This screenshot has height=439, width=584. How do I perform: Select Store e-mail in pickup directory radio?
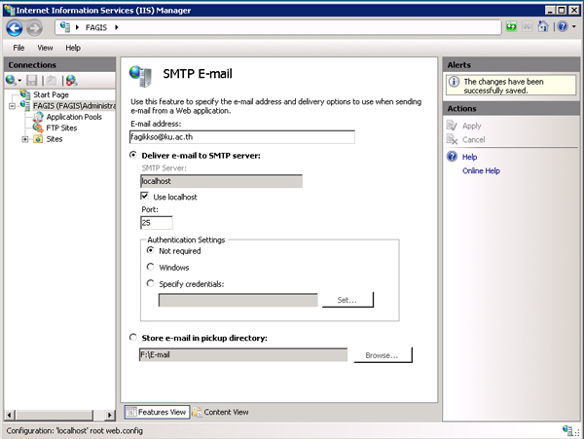pyautogui.click(x=133, y=338)
